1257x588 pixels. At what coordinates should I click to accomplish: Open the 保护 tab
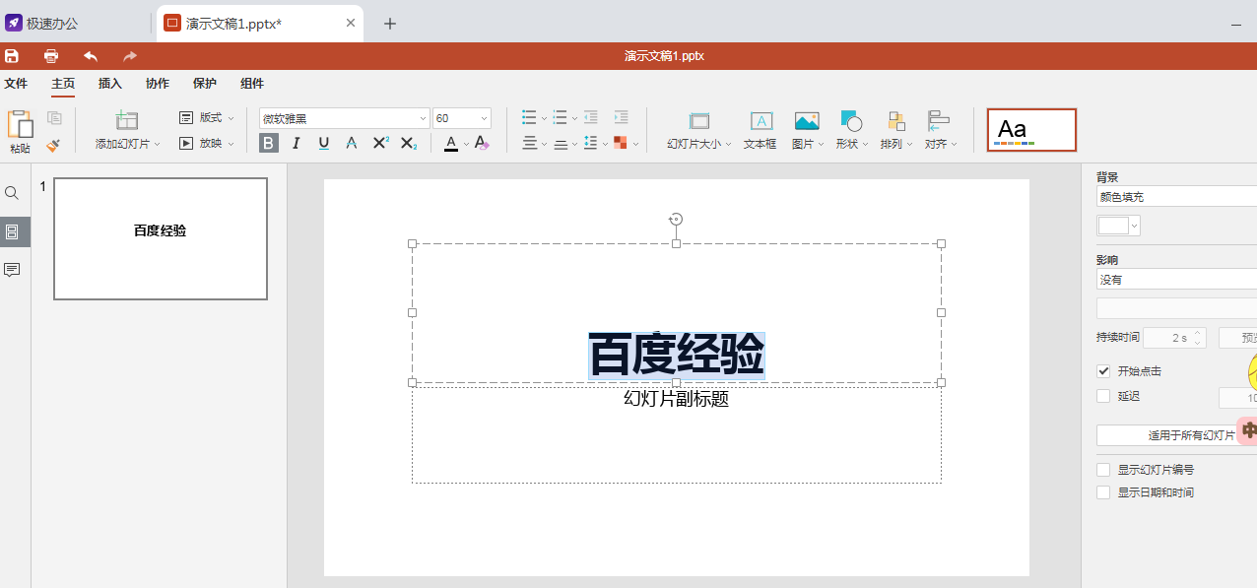pyautogui.click(x=205, y=84)
